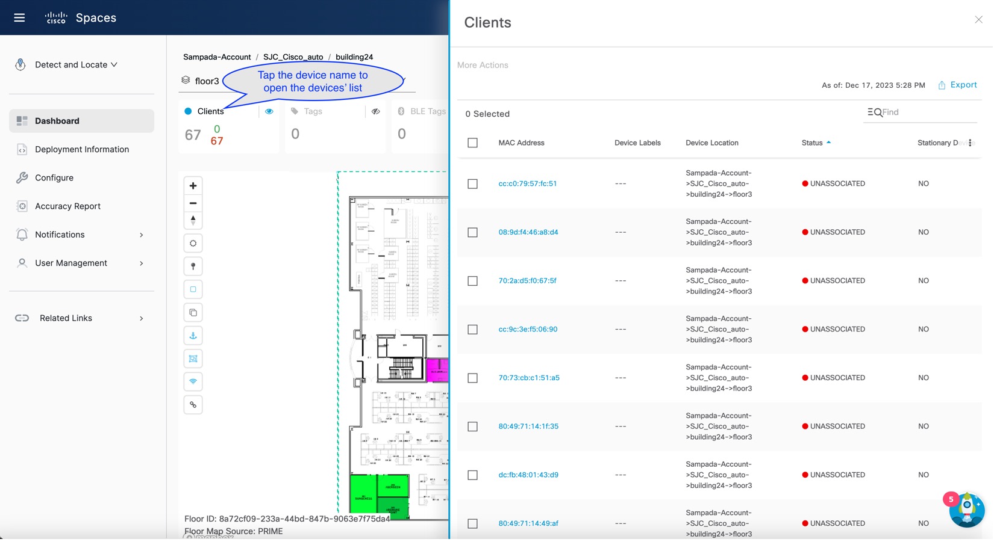Click the Configure wrench icon
Screen dimensions: 994x542
coord(22,177)
